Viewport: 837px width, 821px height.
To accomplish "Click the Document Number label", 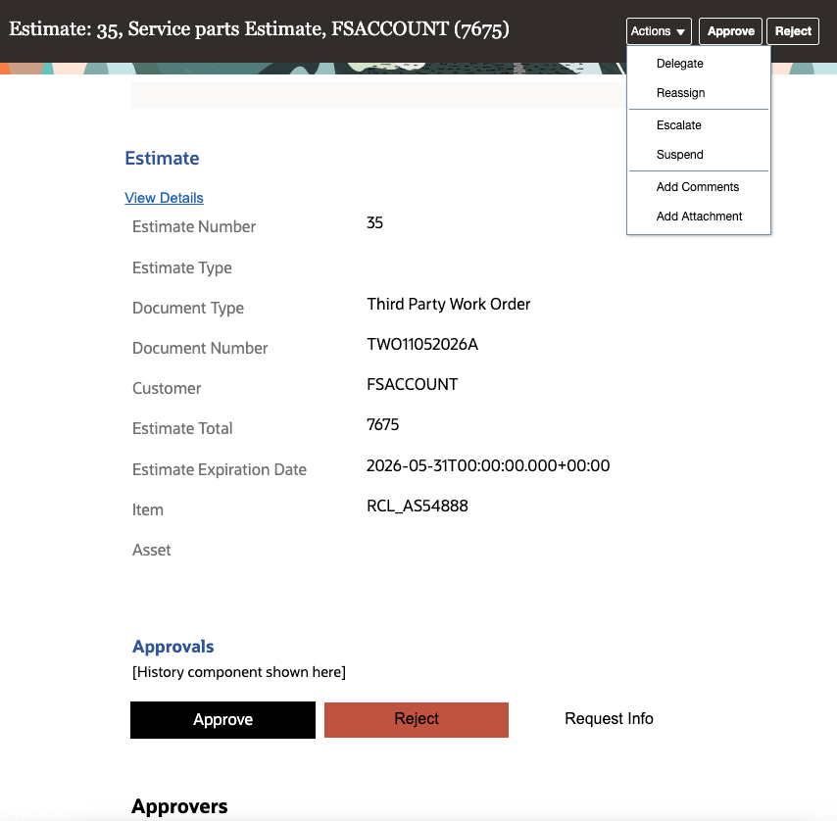I will click(x=200, y=349).
